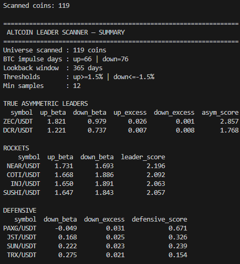This screenshot has height=264, width=240.
Task: Select the 'BTC impulse days' line
Action: pyautogui.click(x=66, y=59)
